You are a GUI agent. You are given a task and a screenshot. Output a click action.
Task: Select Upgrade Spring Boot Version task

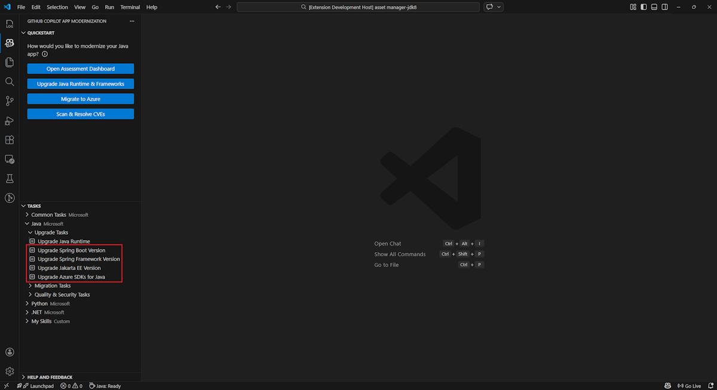71,250
